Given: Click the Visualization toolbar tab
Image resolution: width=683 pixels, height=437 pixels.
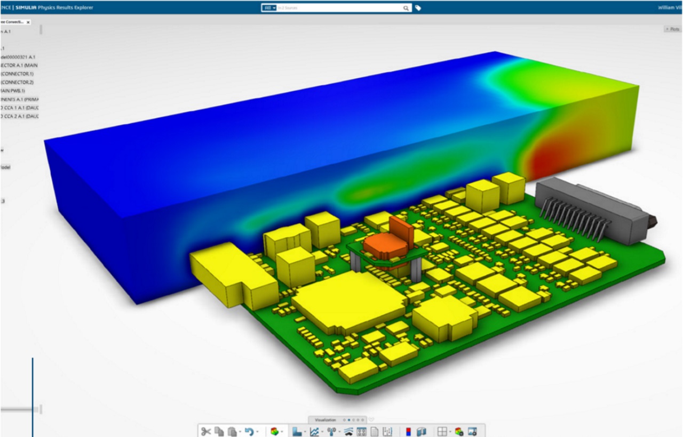Looking at the screenshot, I should click(325, 420).
